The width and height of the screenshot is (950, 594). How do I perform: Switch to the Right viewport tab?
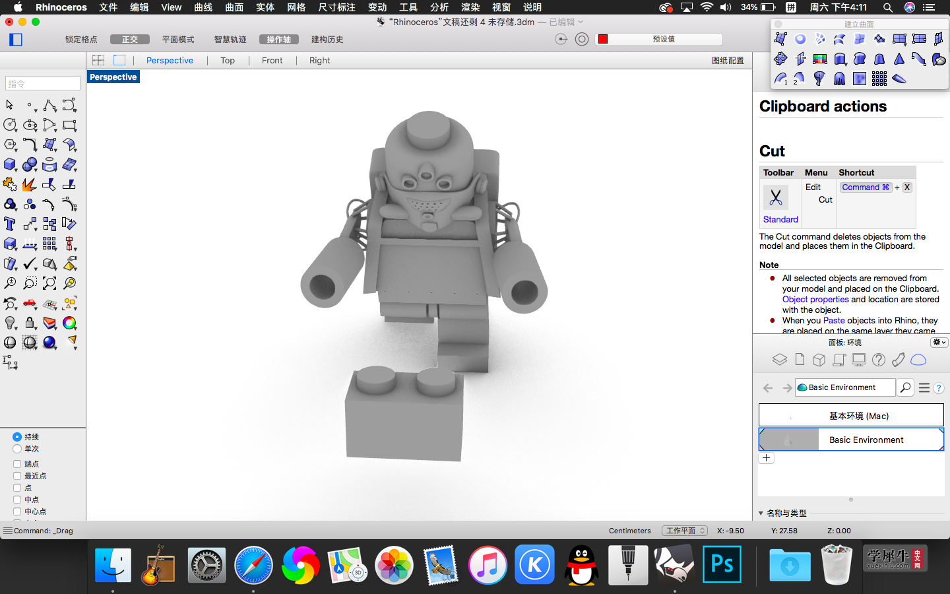coord(319,60)
